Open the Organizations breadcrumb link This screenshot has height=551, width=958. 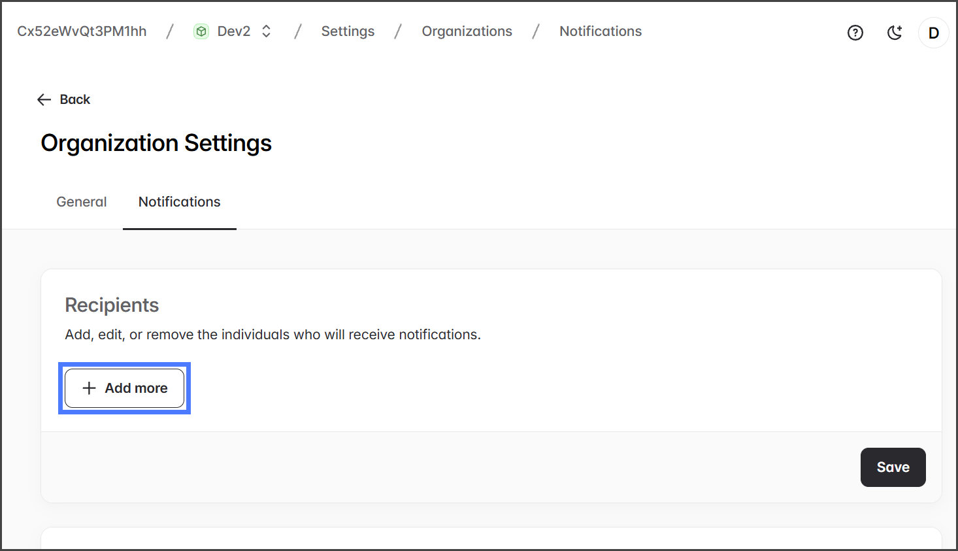click(467, 31)
